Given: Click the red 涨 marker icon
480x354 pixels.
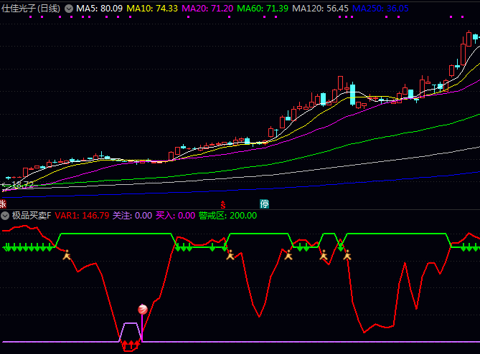Looking at the screenshot, I should pyautogui.click(x=4, y=204).
